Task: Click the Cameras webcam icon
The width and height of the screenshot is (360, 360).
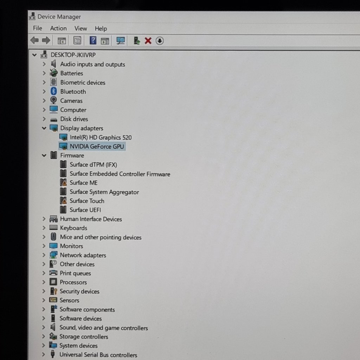Action: point(53,100)
